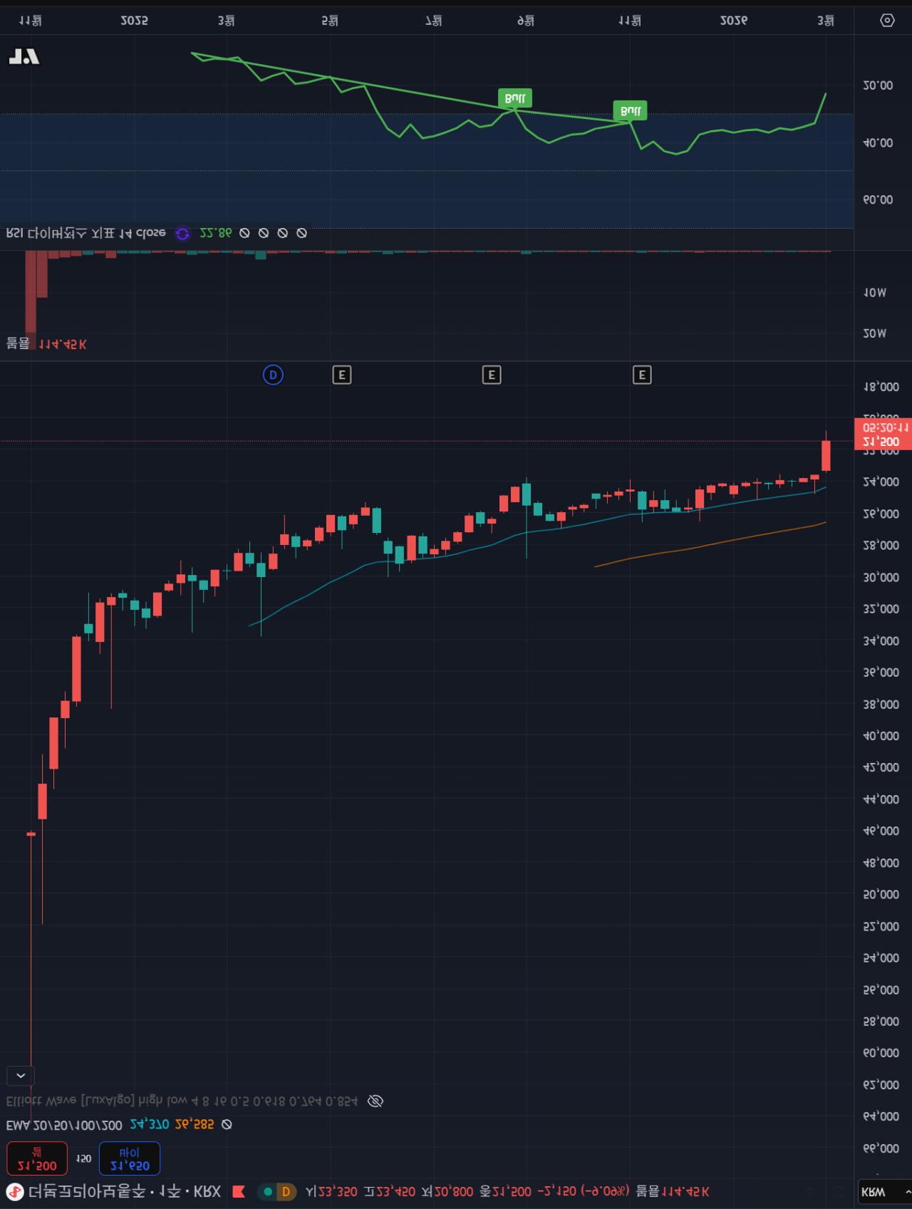Image resolution: width=912 pixels, height=1209 pixels.
Task: Select the RSI divergence indicator title
Action: pyautogui.click(x=85, y=234)
